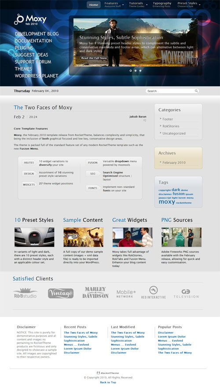Open the Plugins header link
220x387 pixels.
(24, 48)
